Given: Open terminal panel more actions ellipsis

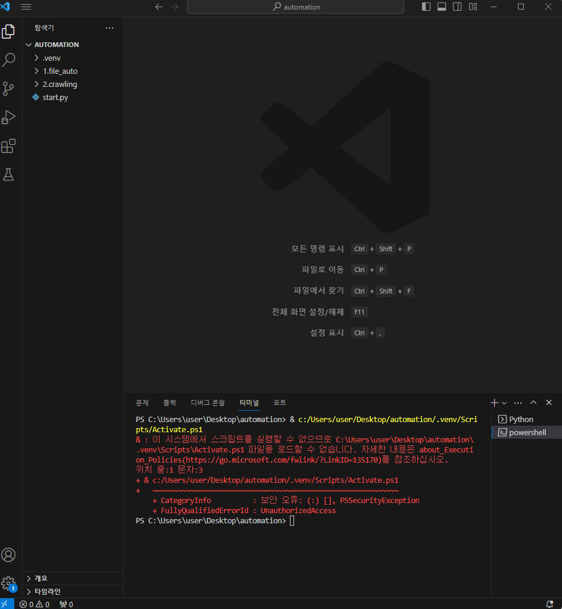Looking at the screenshot, I should coord(518,403).
